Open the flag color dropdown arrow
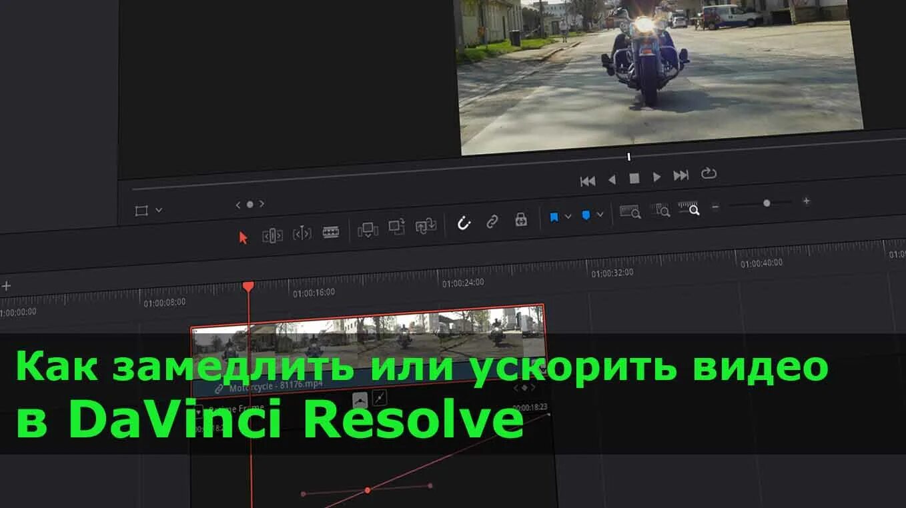Viewport: 906px width, 508px height. pos(568,217)
